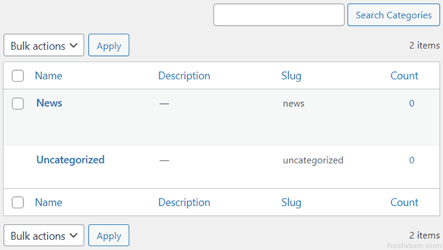
Task: Click the top Apply button
Action: [x=109, y=45]
